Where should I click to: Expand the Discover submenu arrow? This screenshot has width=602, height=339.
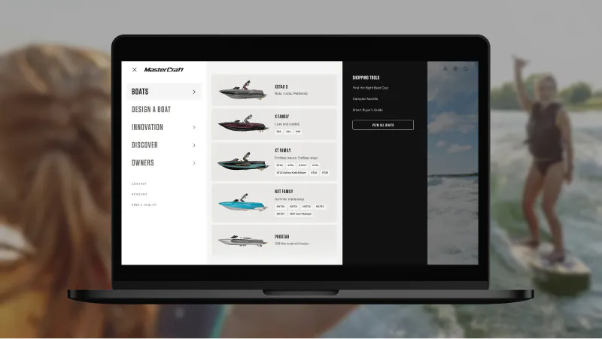[x=194, y=145]
